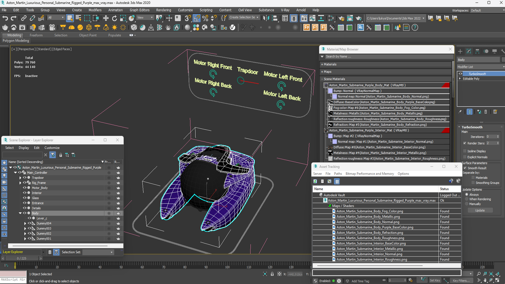Click the Redo arrow icon
Viewport: 505px width, 284px height.
coord(14,18)
